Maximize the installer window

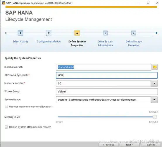click(148, 3)
